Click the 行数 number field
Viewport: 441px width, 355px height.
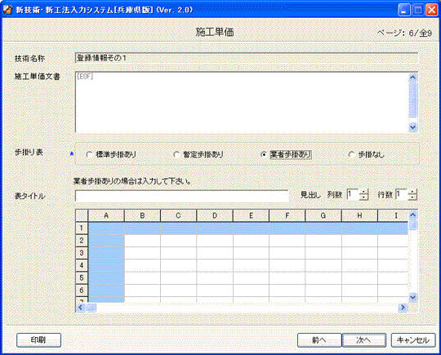tap(402, 194)
